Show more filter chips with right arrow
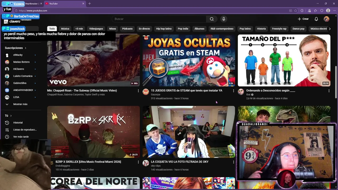The height and width of the screenshot is (190, 338). tap(330, 29)
